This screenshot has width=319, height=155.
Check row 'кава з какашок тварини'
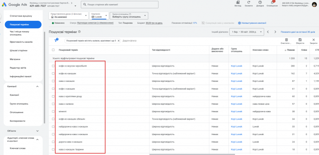53,149
